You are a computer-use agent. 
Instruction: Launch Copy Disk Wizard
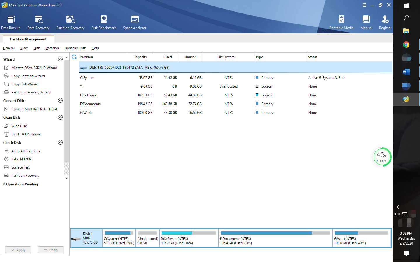coord(24,84)
